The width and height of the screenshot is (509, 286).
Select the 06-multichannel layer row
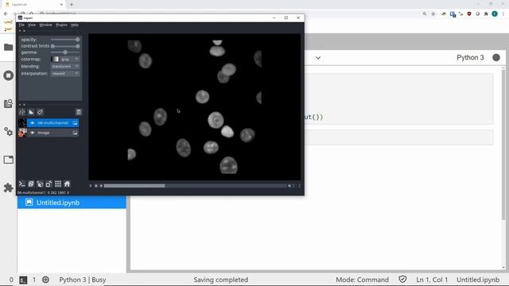pyautogui.click(x=53, y=123)
